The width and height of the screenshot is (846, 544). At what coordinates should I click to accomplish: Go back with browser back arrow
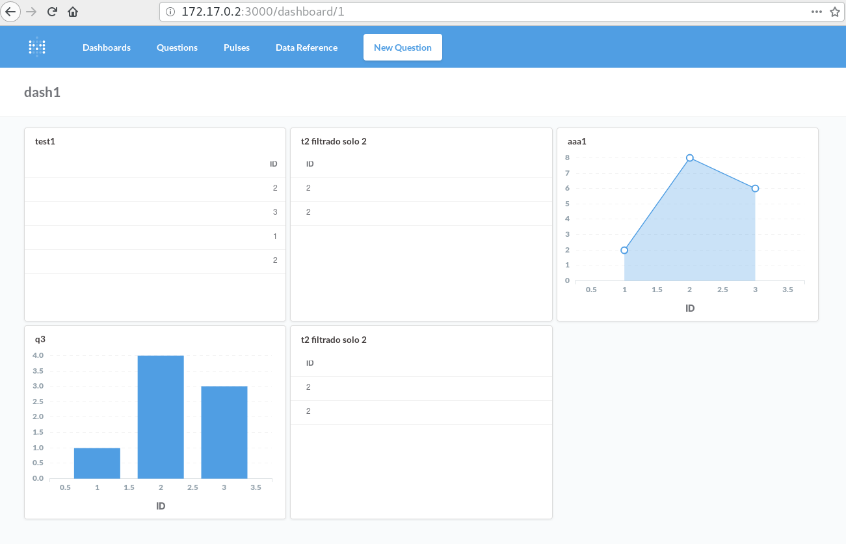pyautogui.click(x=11, y=12)
